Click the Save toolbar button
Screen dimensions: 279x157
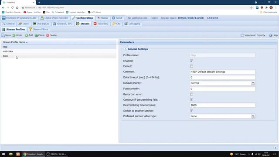coord(6,35)
